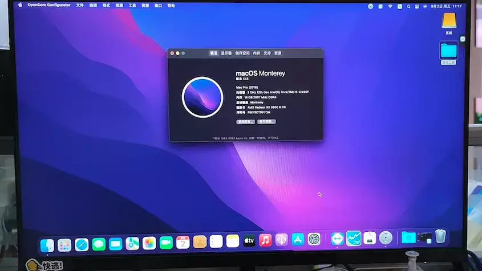
Task: Click the serial number text FSKY60TRP7QM
Action: 259,112
